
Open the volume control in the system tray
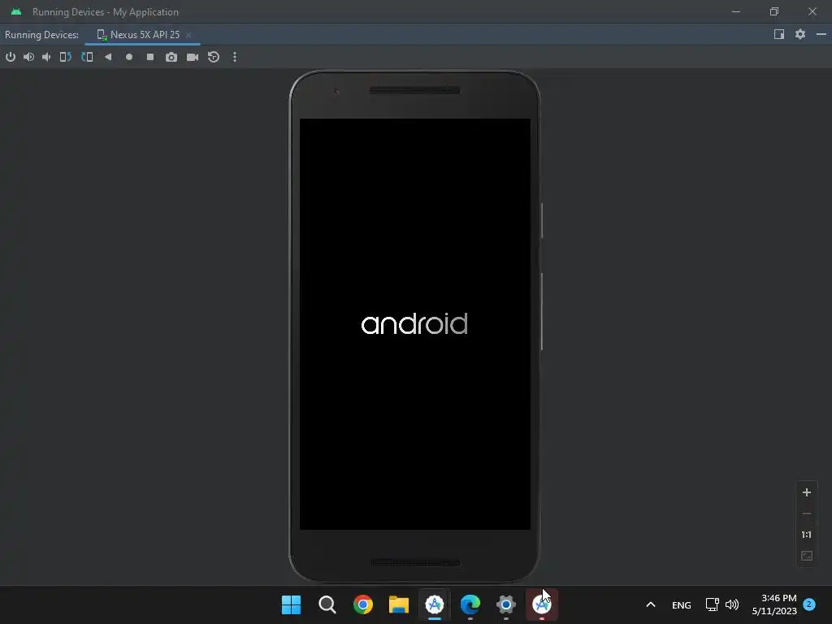pos(732,604)
